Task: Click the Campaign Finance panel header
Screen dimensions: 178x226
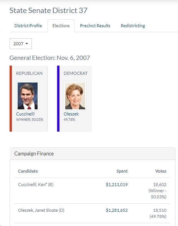Action: tap(92, 153)
